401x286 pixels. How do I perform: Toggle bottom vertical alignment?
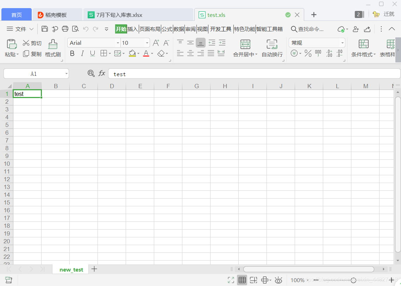[x=201, y=43]
